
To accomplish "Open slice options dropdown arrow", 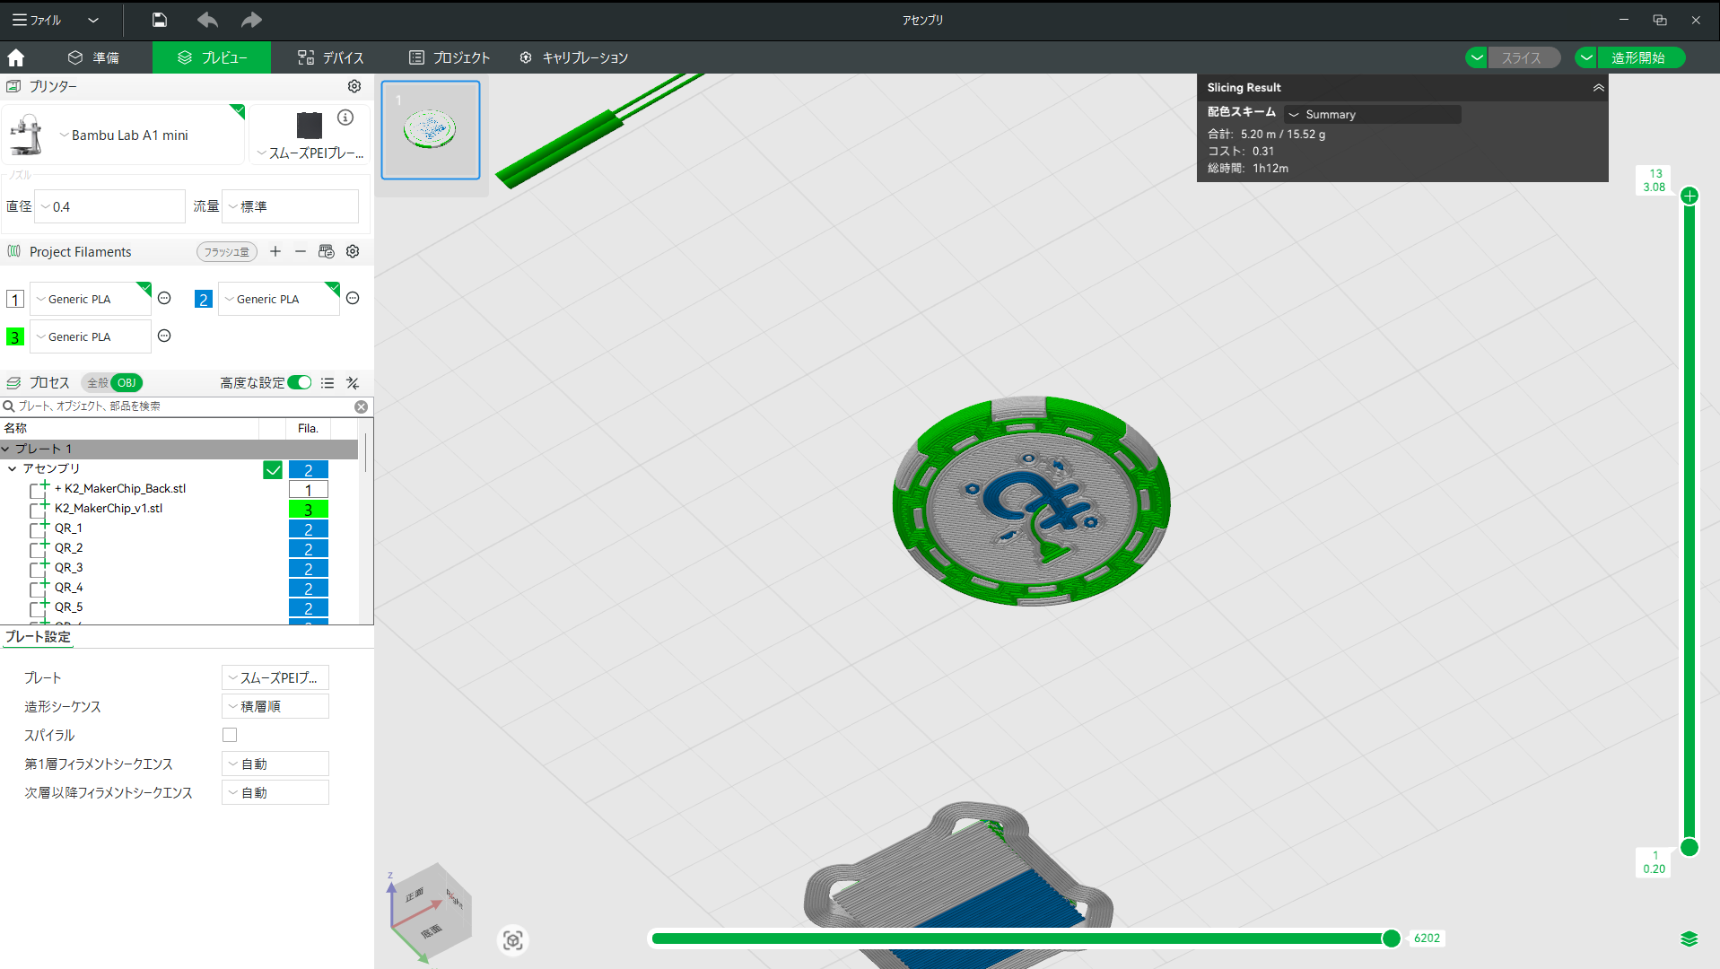I will 1476,57.
